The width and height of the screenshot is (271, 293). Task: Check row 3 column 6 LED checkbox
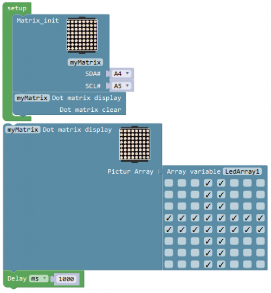pos(234,206)
